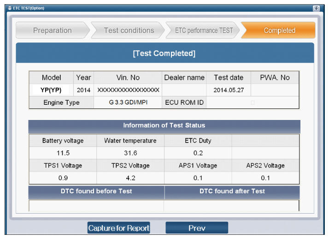Click the DTC found before Test box

pos(96,205)
